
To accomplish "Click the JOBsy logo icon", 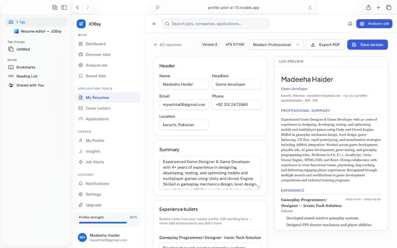I will [x=81, y=24].
